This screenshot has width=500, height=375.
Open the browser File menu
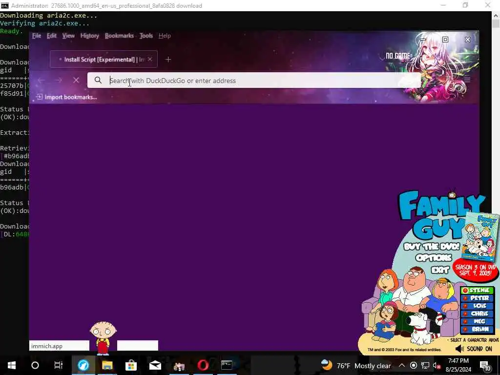[36, 36]
